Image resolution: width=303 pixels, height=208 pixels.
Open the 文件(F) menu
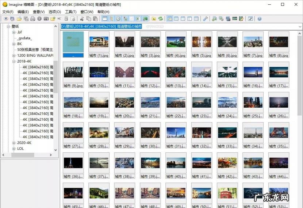pos(8,12)
